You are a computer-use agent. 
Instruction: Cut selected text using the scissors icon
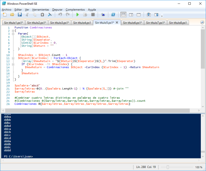(x=27, y=15)
